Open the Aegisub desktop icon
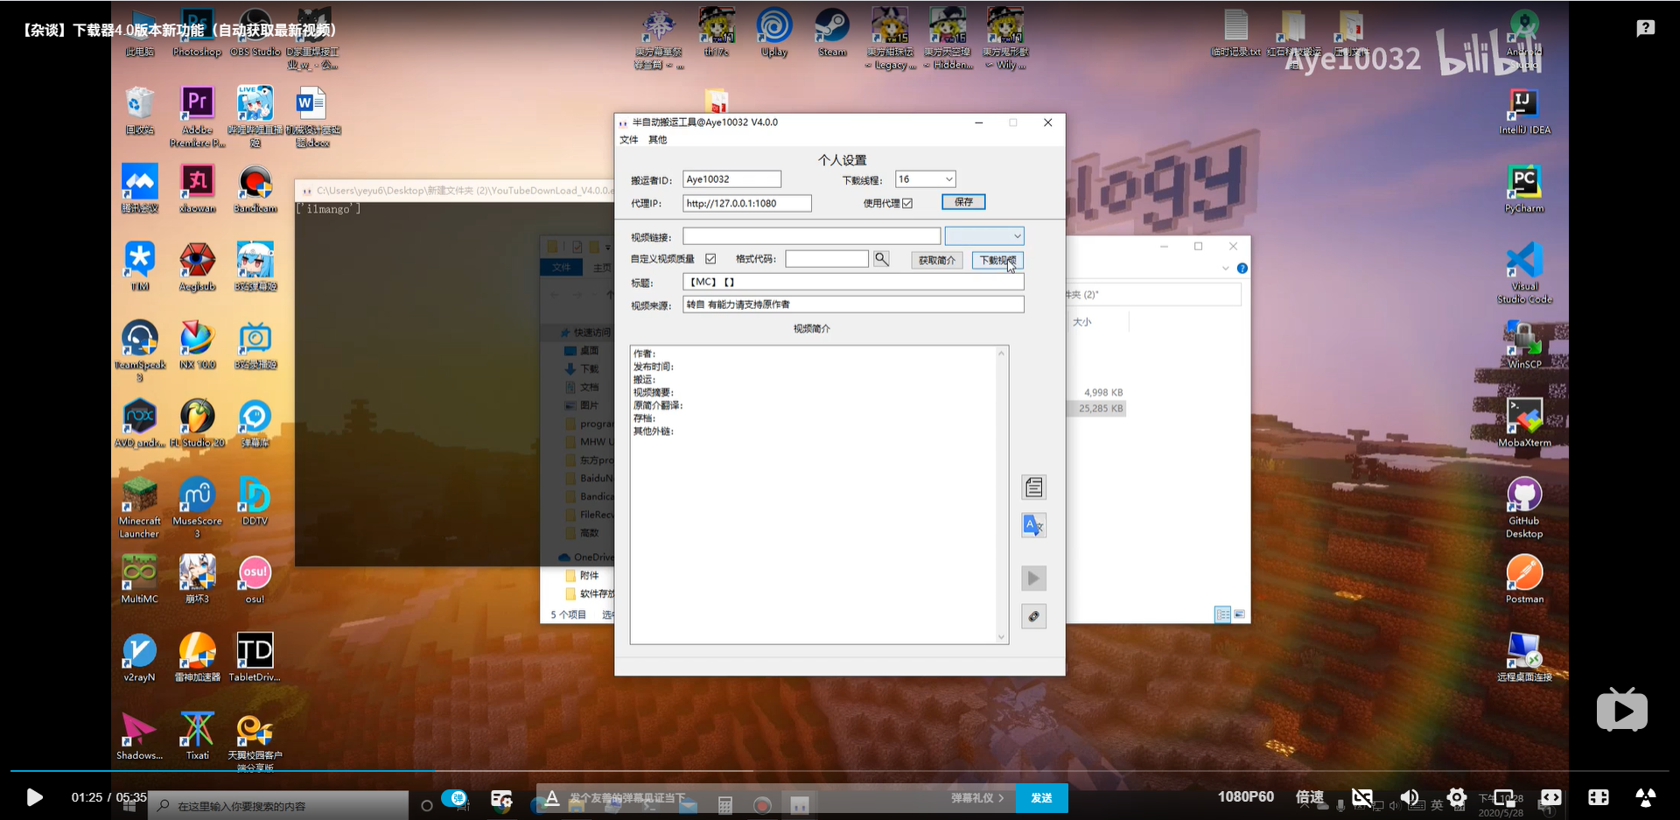The image size is (1680, 820). [197, 267]
